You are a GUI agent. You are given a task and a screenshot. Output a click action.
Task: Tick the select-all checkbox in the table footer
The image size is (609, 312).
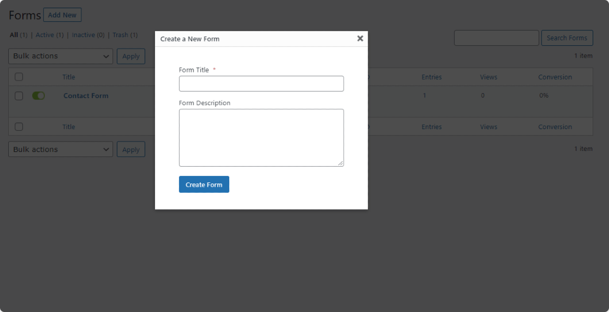pyautogui.click(x=19, y=127)
